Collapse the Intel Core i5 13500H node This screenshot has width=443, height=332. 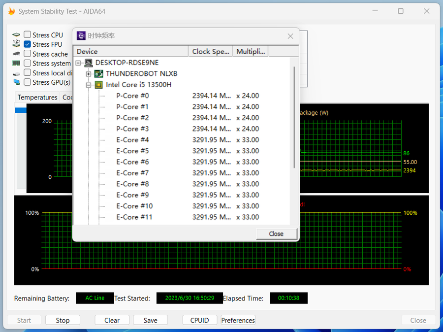[89, 85]
